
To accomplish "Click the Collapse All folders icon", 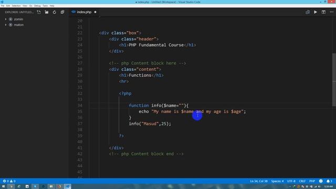I will click(x=62, y=12).
